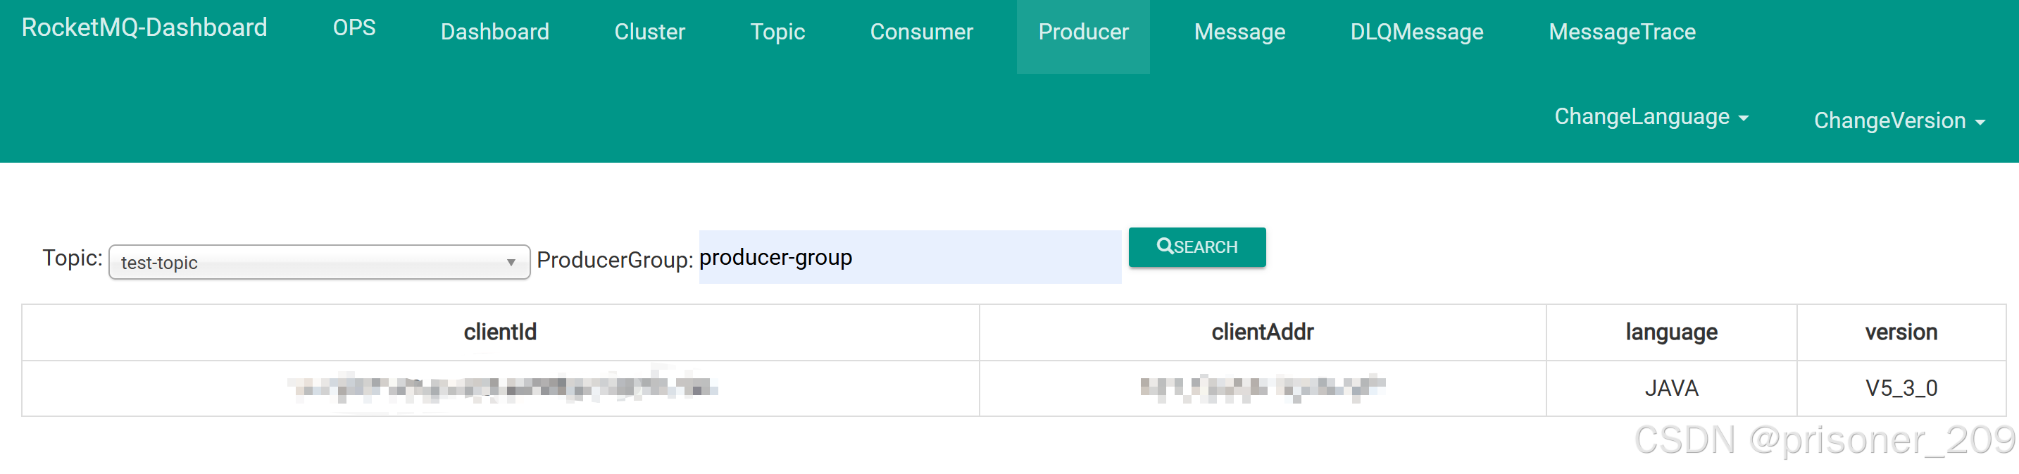2019x474 pixels.
Task: Switch to the Cluster page
Action: pyautogui.click(x=650, y=32)
